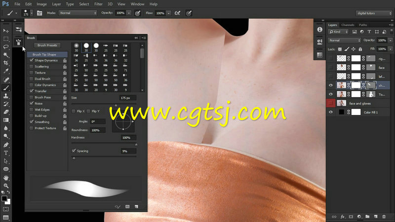
Task: Uncheck Noise checkbox
Action: 32,104
